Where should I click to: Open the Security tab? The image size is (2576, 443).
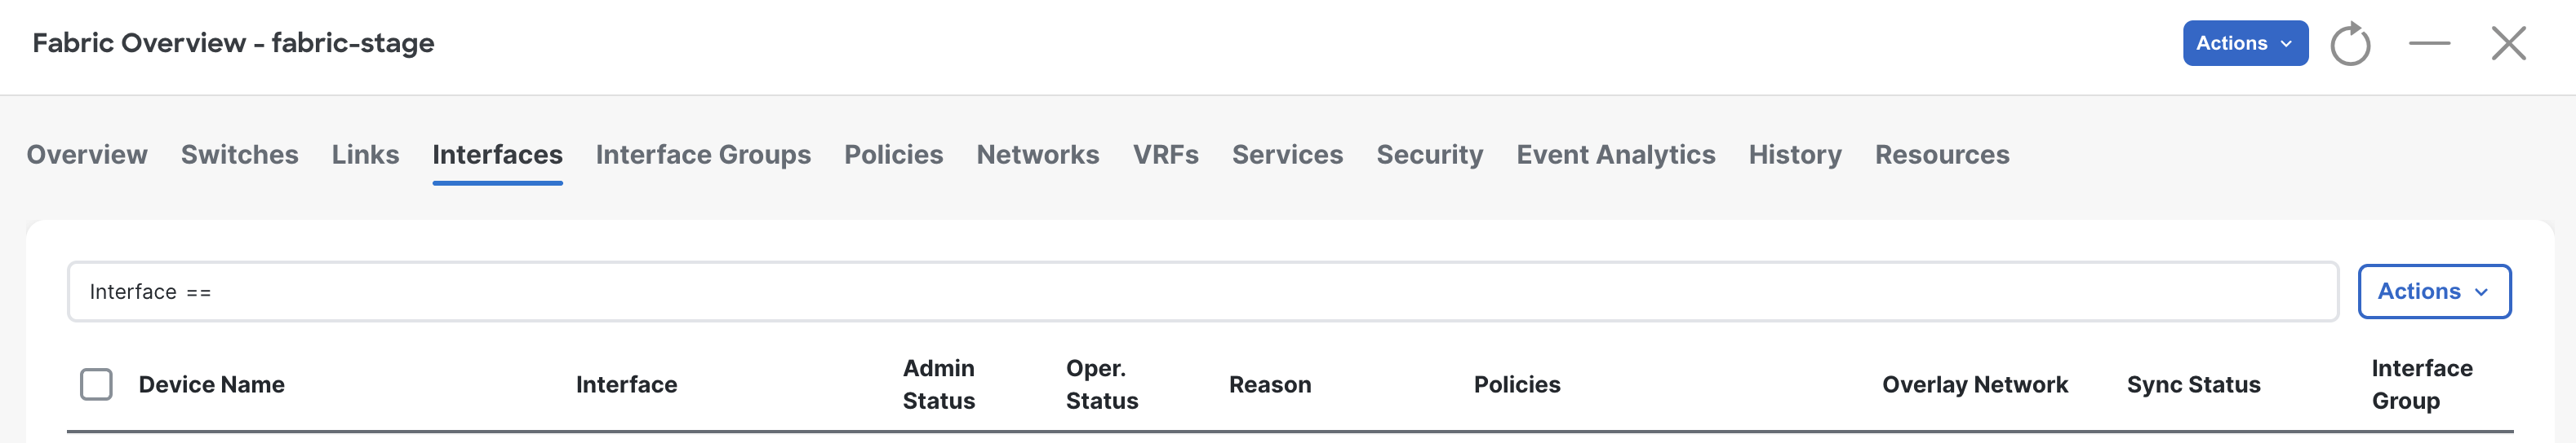1429,155
